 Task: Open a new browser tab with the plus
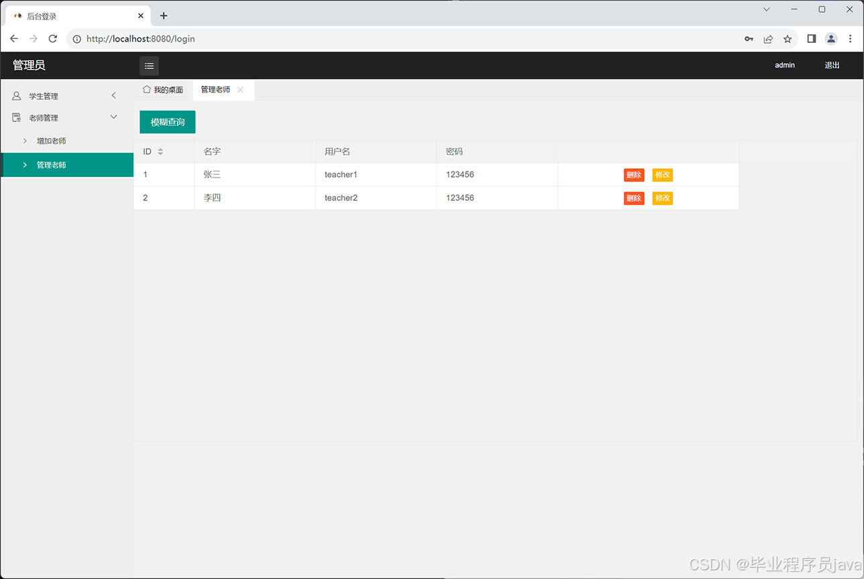tap(164, 15)
